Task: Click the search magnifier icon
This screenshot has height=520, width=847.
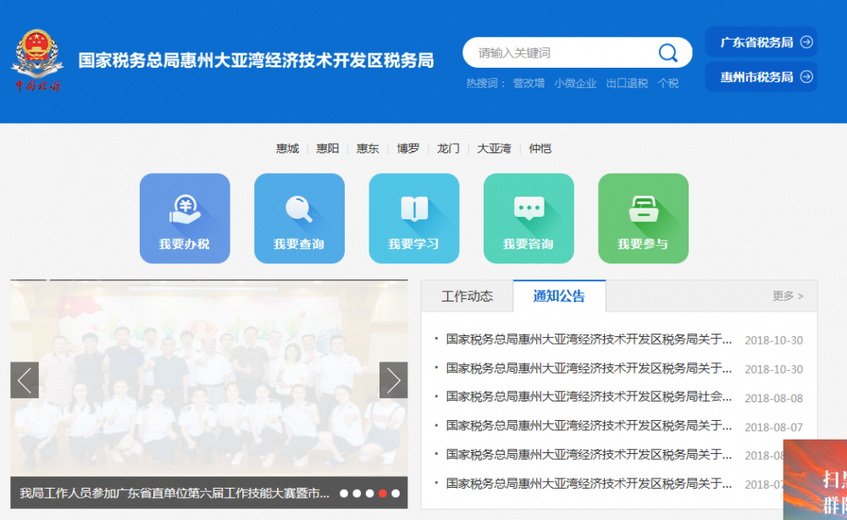Action: (667, 53)
